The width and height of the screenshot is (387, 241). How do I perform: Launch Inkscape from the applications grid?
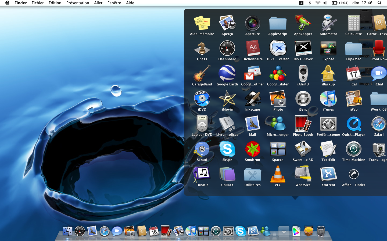tap(252, 99)
